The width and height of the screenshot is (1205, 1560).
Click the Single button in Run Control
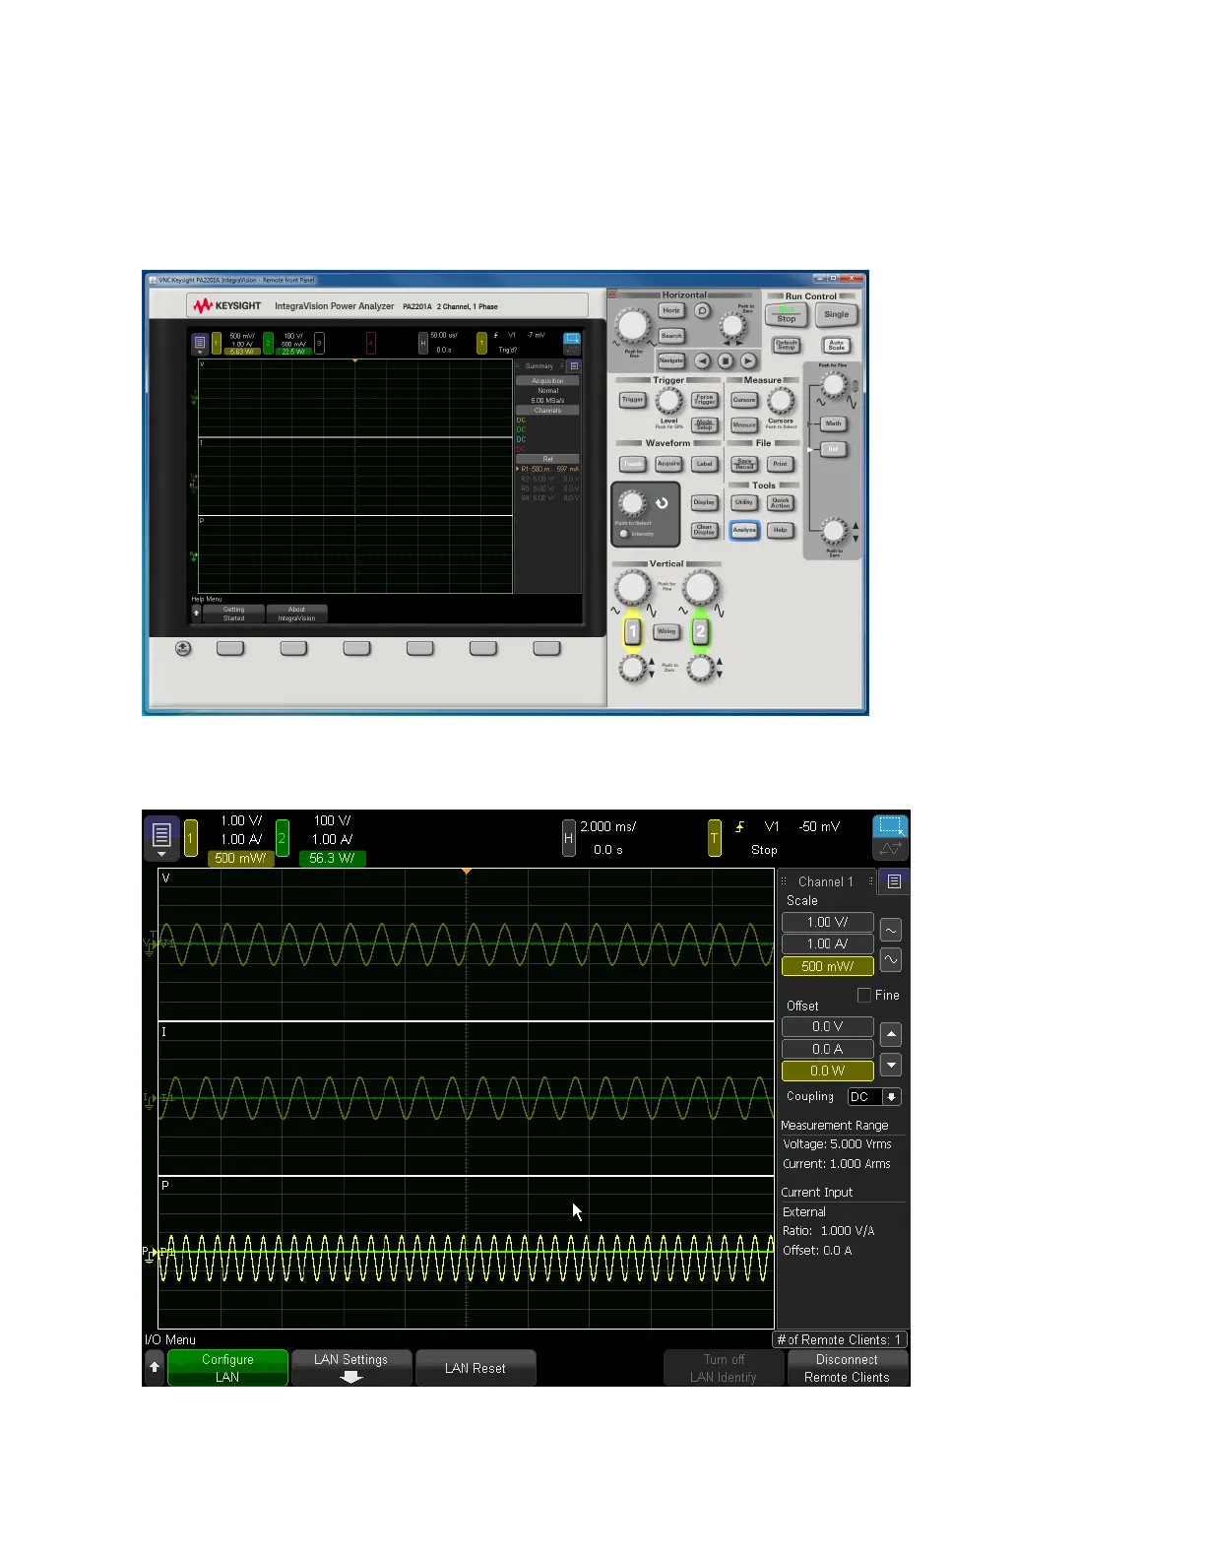click(836, 314)
